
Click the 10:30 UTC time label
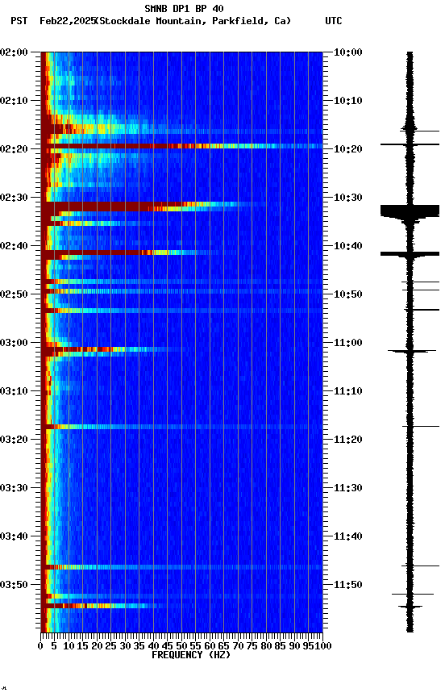tap(348, 198)
